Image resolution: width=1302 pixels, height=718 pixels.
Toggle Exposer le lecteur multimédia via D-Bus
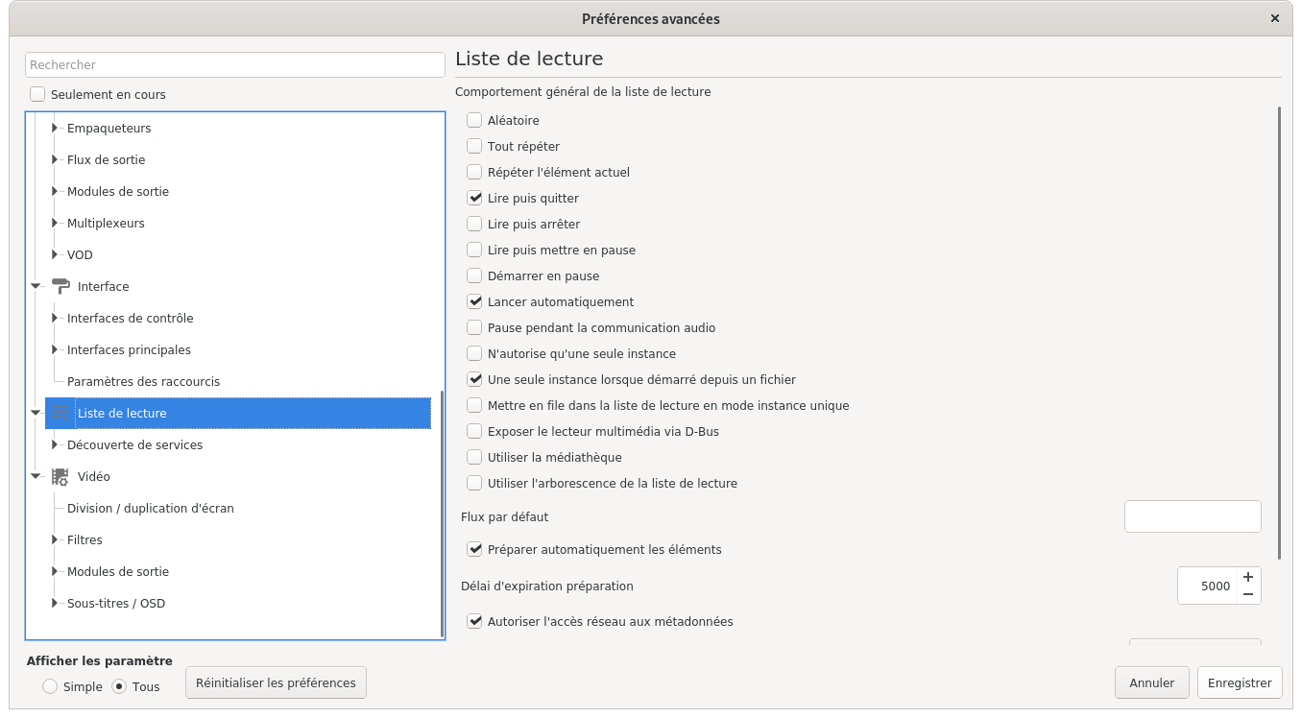(474, 431)
